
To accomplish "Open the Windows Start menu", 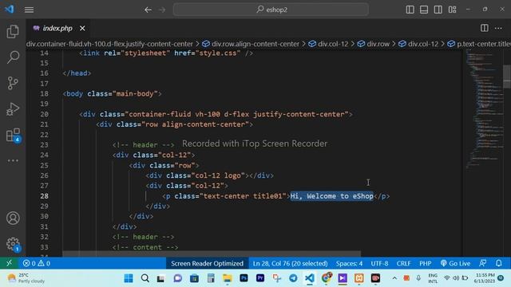I will tap(129, 278).
